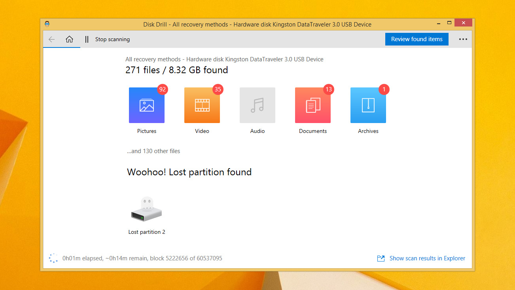The height and width of the screenshot is (290, 515).
Task: Click the recovery methods subtitle above file count
Action: point(224,59)
